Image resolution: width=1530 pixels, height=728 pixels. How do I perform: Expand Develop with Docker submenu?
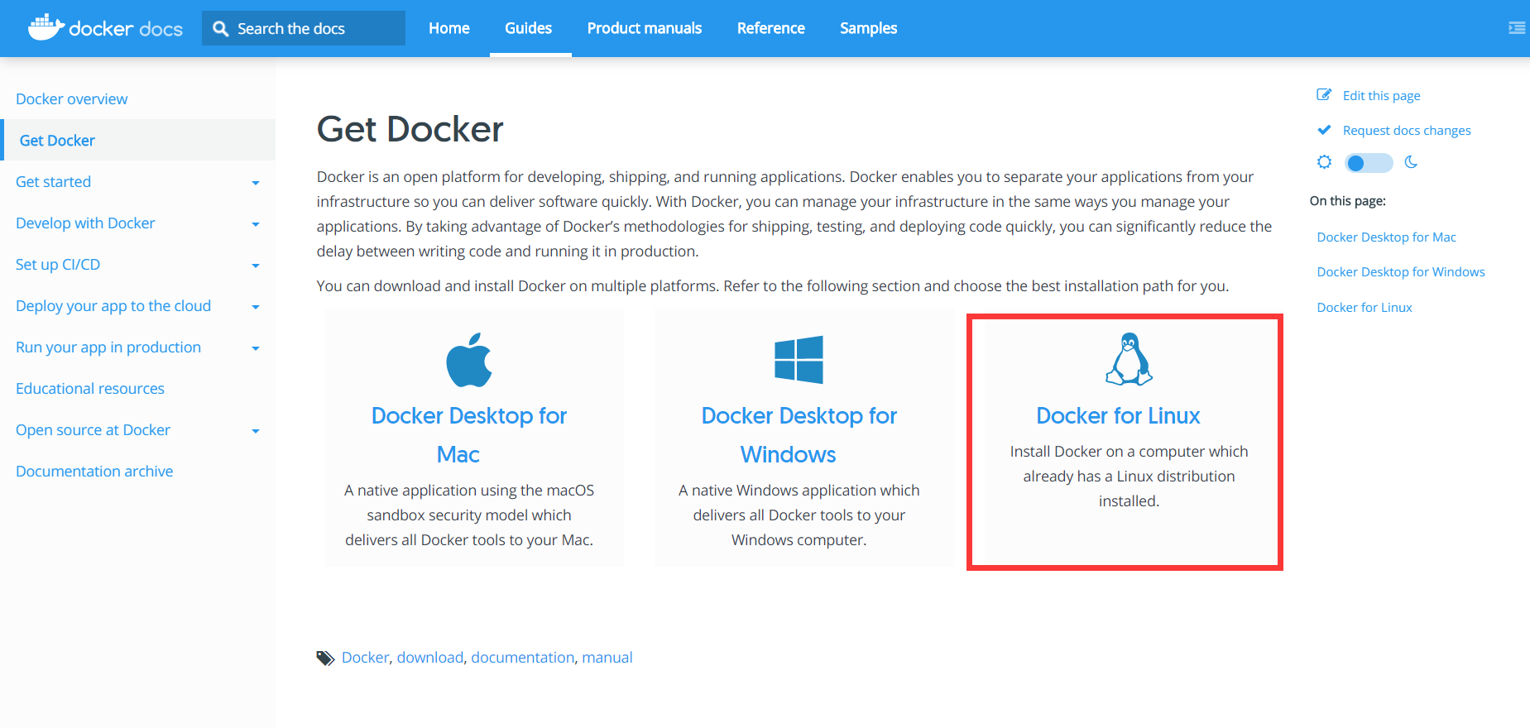point(256,224)
